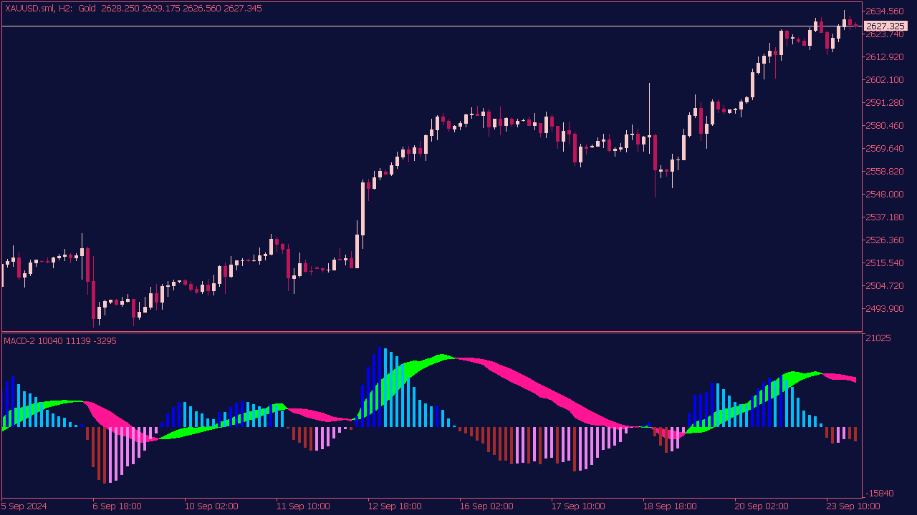
Task: Select the 5 Sep 2024 date label
Action: 24,506
